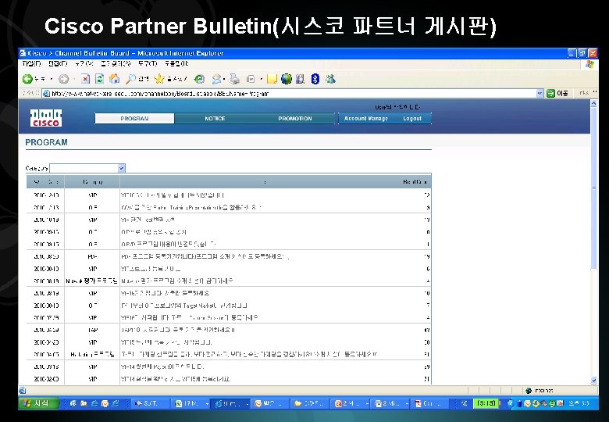The width and height of the screenshot is (609, 422).
Task: Click the Edit page toolbar icon
Action: click(251, 79)
